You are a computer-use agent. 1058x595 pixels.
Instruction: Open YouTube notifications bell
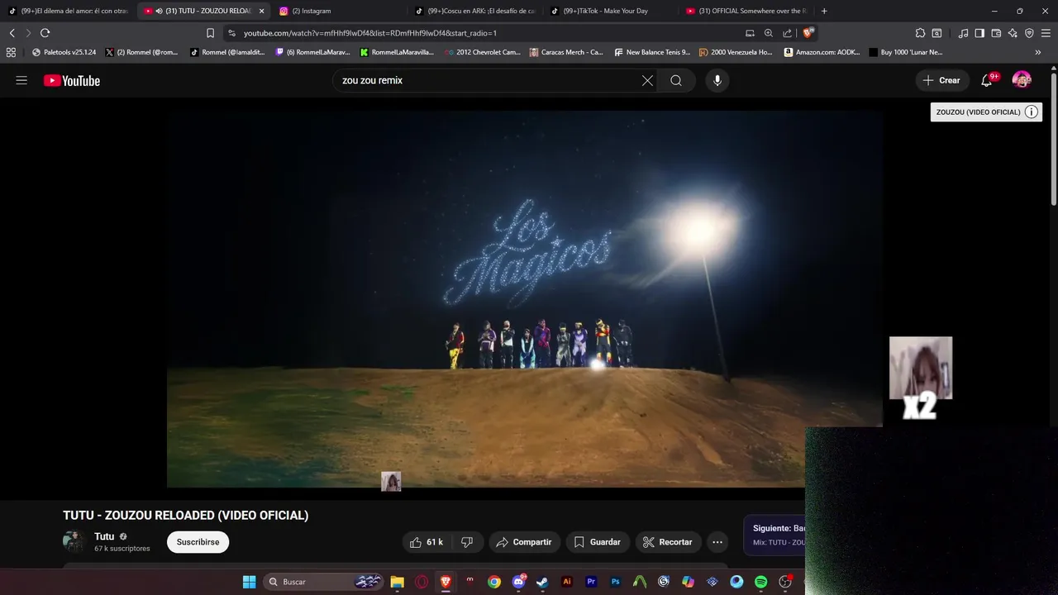(x=987, y=80)
